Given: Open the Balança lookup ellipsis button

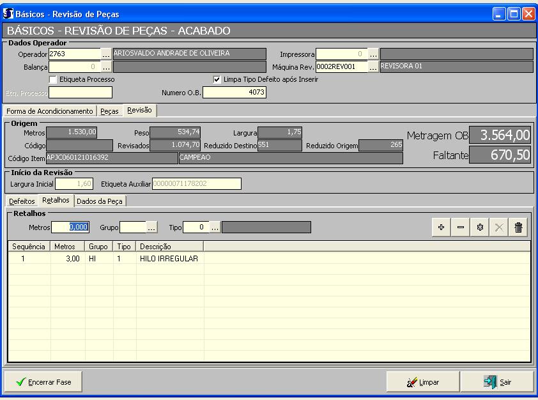Looking at the screenshot, I should point(107,66).
